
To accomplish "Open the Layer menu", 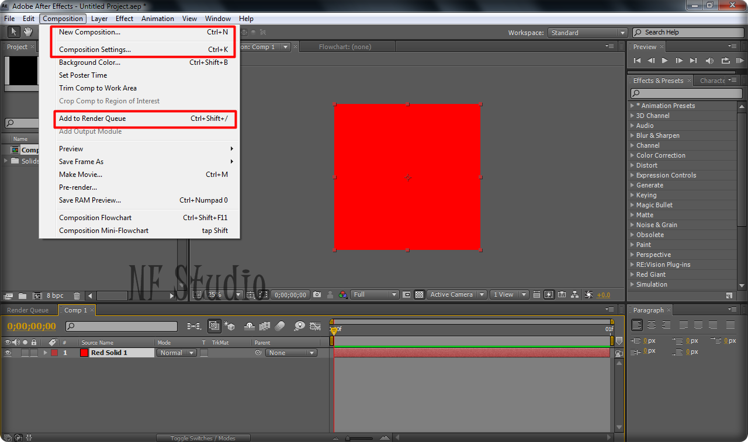I will (x=99, y=19).
